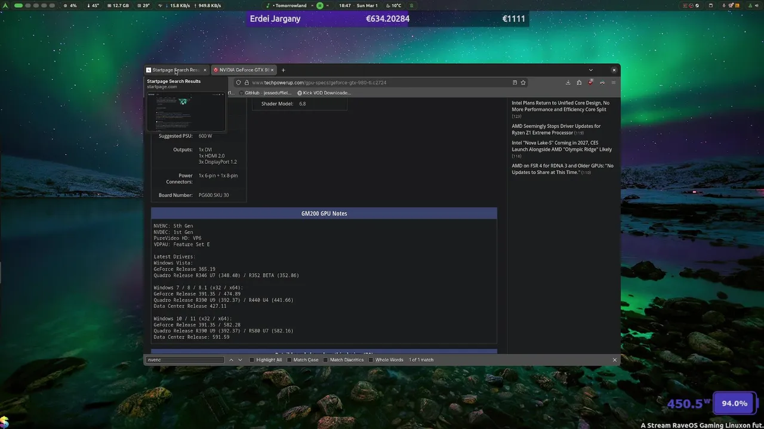Image resolution: width=764 pixels, height=429 pixels.
Task: Enable the Match Diacritics checkbox
Action: click(326, 360)
